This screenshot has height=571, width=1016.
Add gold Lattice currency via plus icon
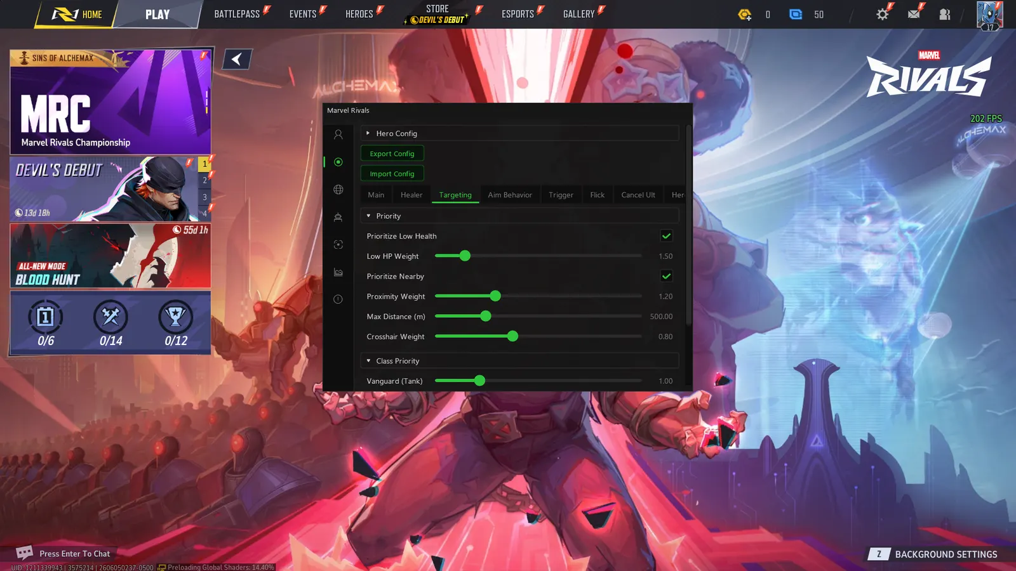pyautogui.click(x=745, y=14)
